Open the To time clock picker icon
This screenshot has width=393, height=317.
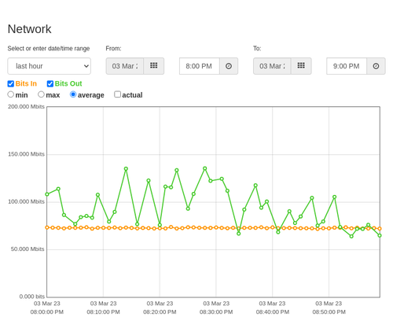376,66
